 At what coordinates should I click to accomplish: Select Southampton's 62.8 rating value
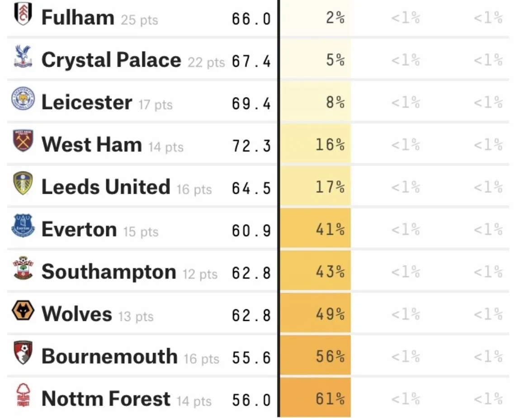pos(251,273)
